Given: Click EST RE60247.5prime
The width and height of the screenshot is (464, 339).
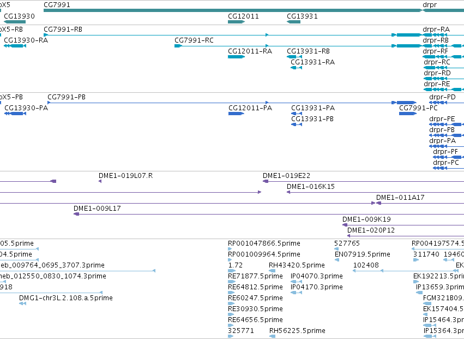Looking at the screenshot, I should (231, 304).
